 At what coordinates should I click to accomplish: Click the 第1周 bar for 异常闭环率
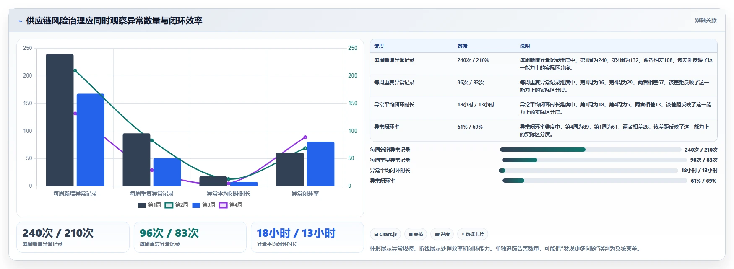tap(290, 169)
